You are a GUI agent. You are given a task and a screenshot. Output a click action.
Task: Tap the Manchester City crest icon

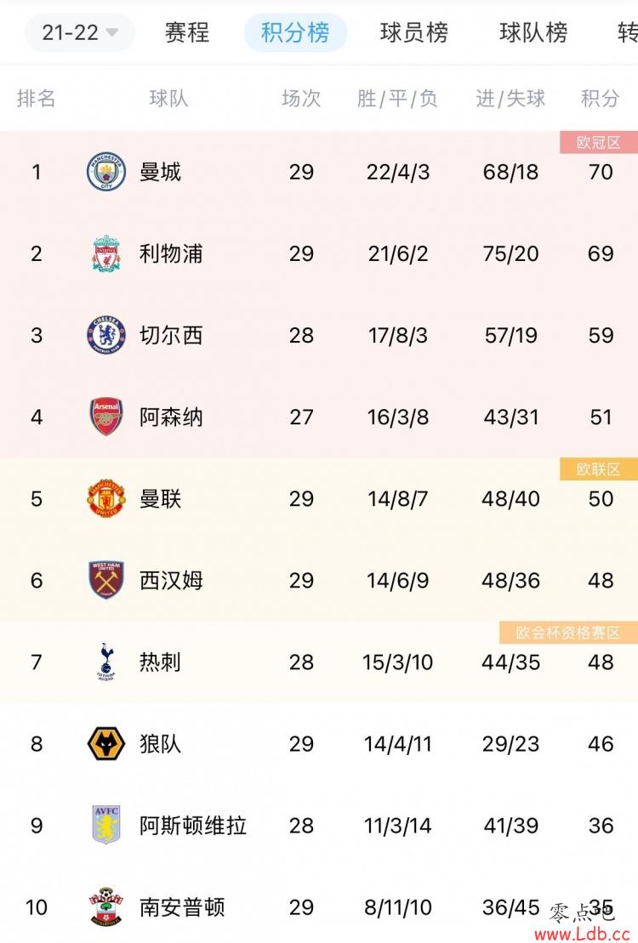click(x=106, y=172)
